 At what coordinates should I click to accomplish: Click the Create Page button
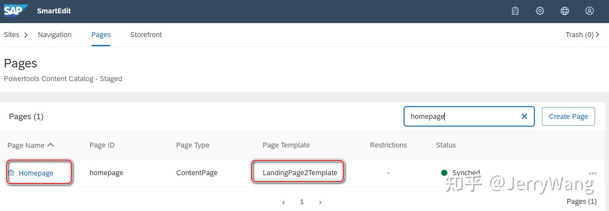(x=568, y=116)
